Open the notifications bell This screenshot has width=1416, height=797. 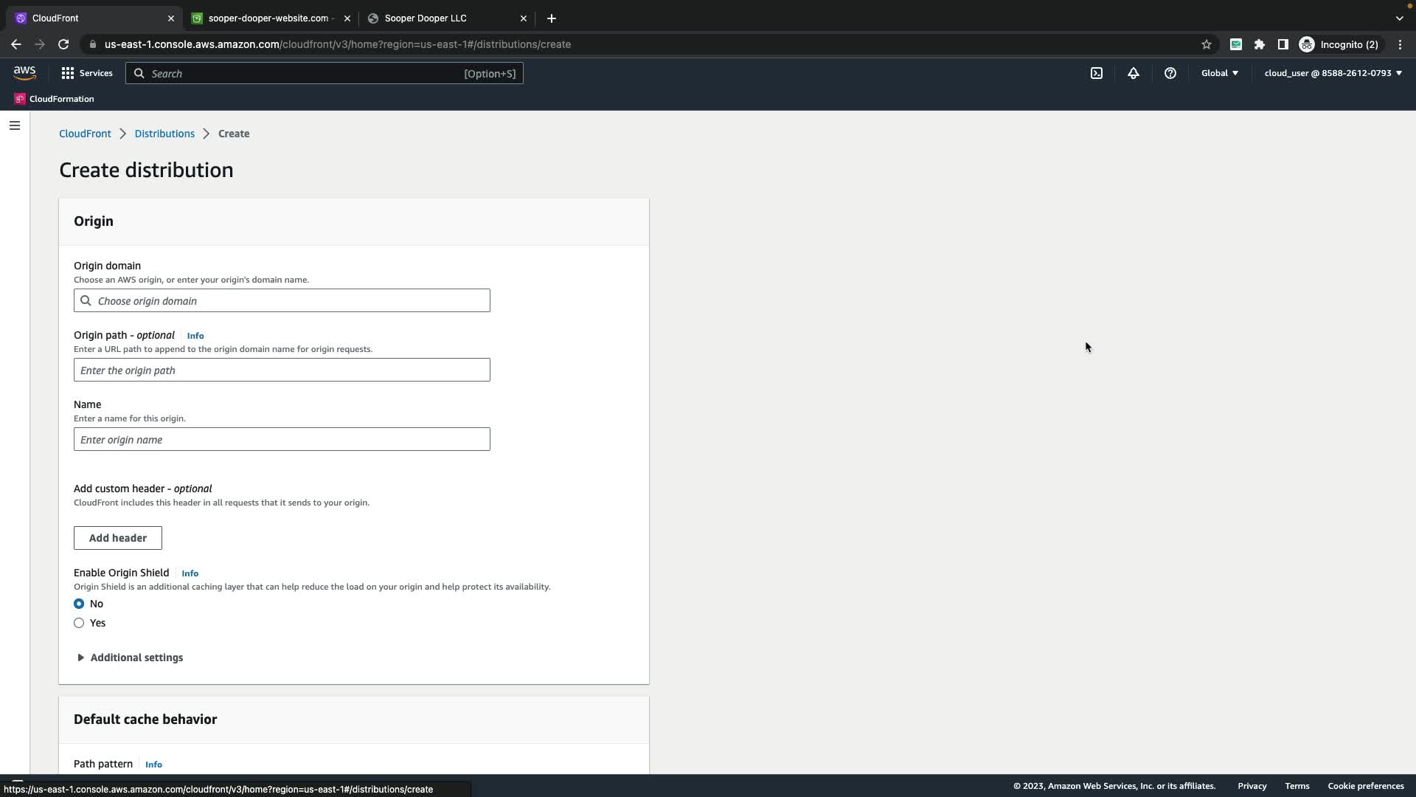1134,73
